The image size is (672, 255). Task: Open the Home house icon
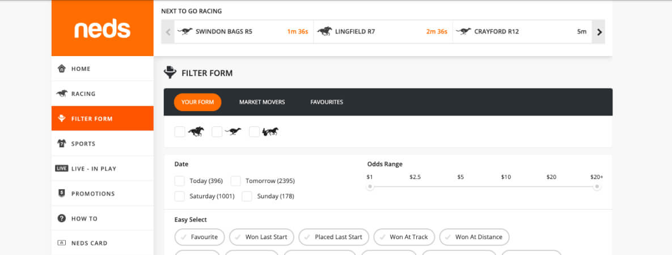[62, 69]
